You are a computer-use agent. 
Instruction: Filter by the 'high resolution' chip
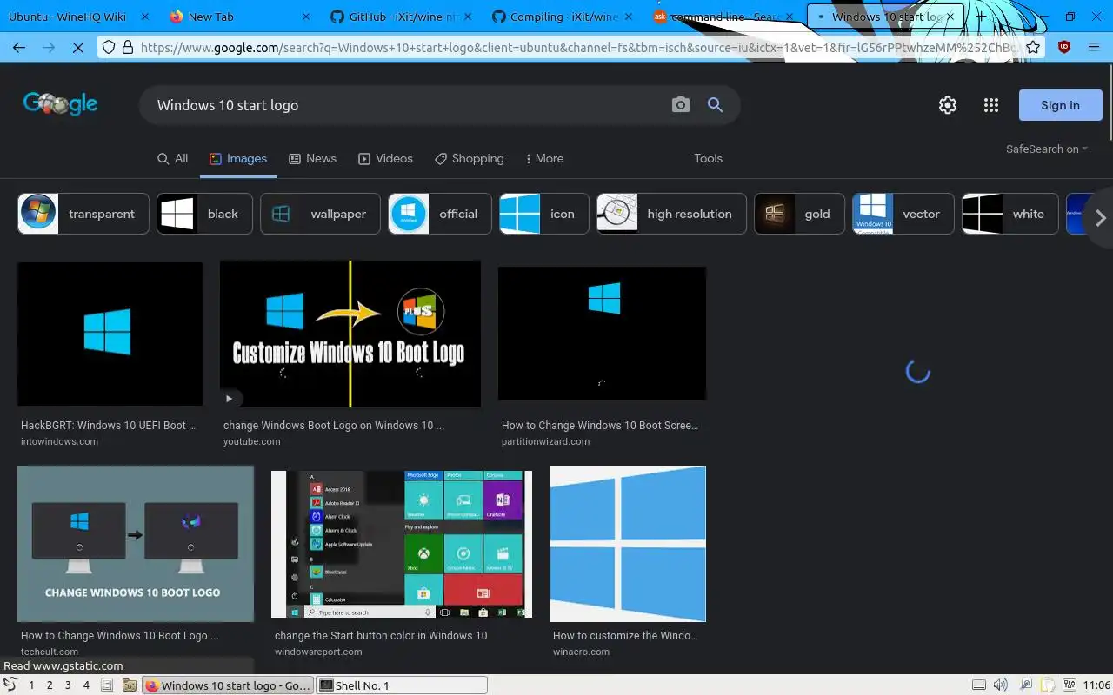(x=671, y=214)
